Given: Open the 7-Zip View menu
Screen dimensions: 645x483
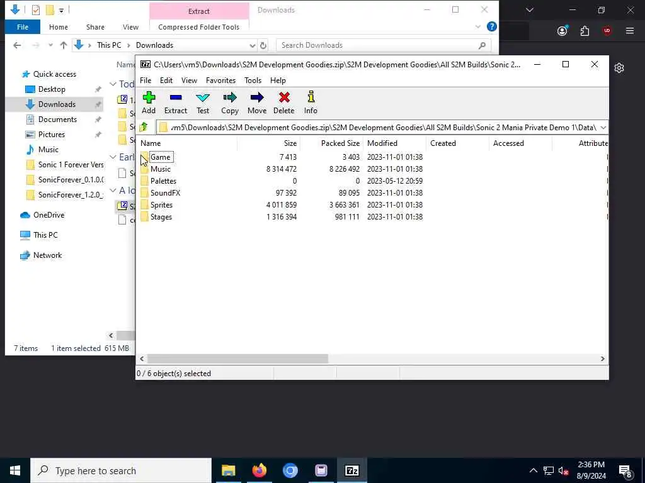Looking at the screenshot, I should pyautogui.click(x=189, y=80).
